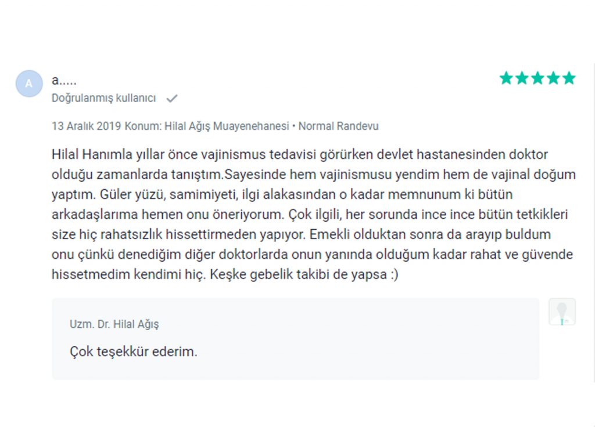This screenshot has width=595, height=427.
Task: Click the review date '13 Aralık 2019'
Action: (86, 126)
